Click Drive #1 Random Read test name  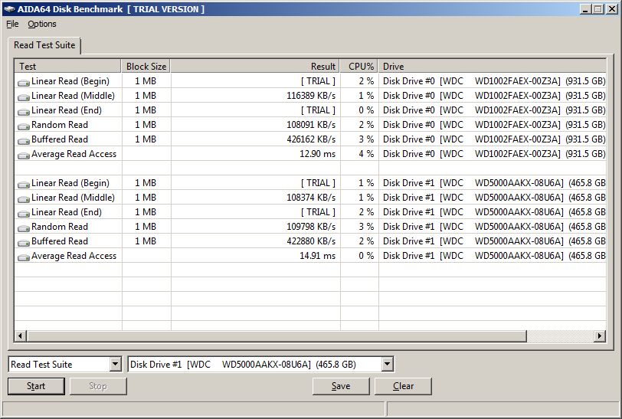click(60, 227)
